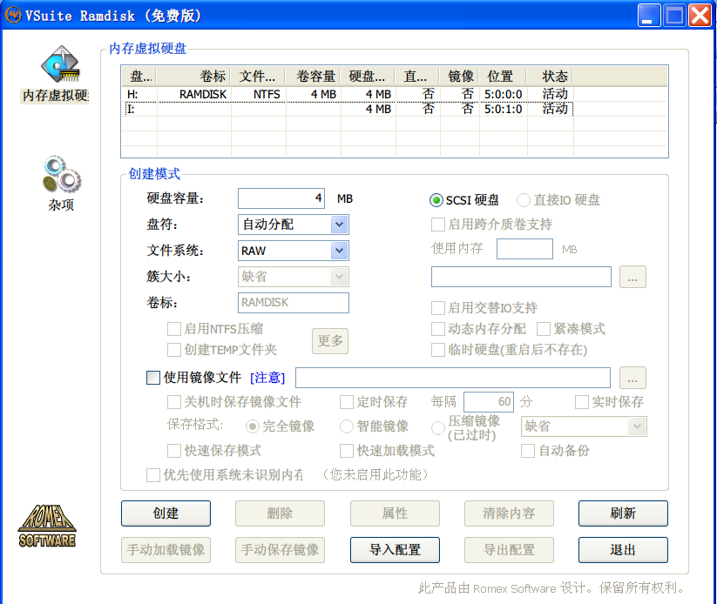Click the ... browse button below 使用内存
This screenshot has width=717, height=604.
point(632,277)
